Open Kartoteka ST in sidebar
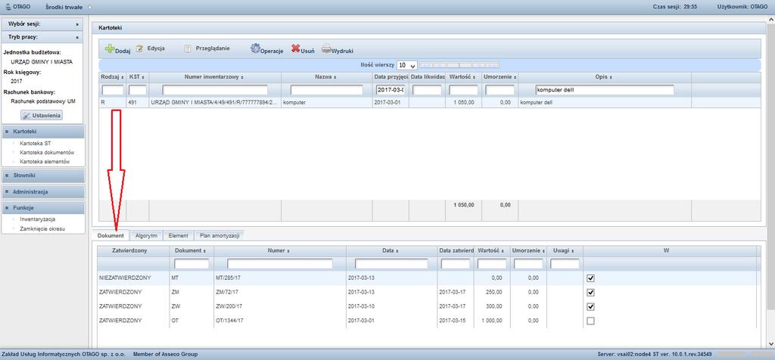775x360 pixels. (x=36, y=143)
